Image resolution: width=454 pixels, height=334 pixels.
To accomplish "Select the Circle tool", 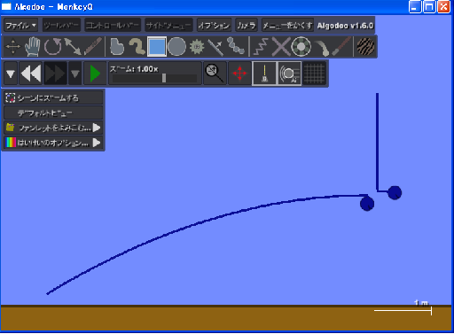I will tap(176, 46).
